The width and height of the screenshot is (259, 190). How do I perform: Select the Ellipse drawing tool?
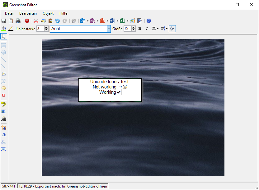tap(4, 52)
